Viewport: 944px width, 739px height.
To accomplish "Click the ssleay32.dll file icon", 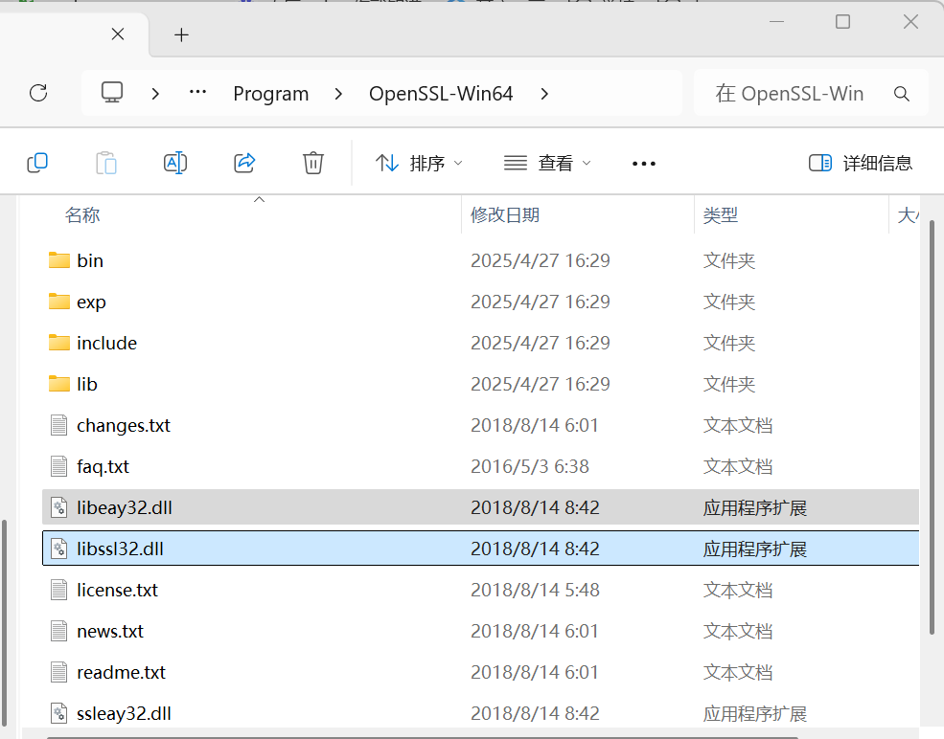I will click(x=59, y=713).
